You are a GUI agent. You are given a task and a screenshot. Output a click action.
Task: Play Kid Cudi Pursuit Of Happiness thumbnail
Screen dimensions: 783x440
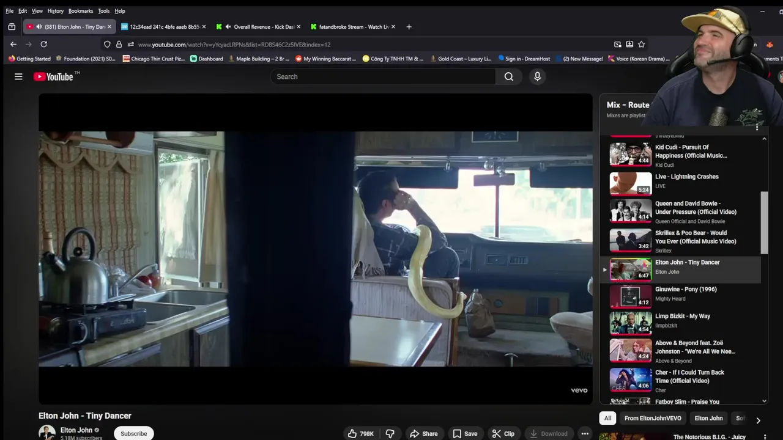pyautogui.click(x=630, y=155)
